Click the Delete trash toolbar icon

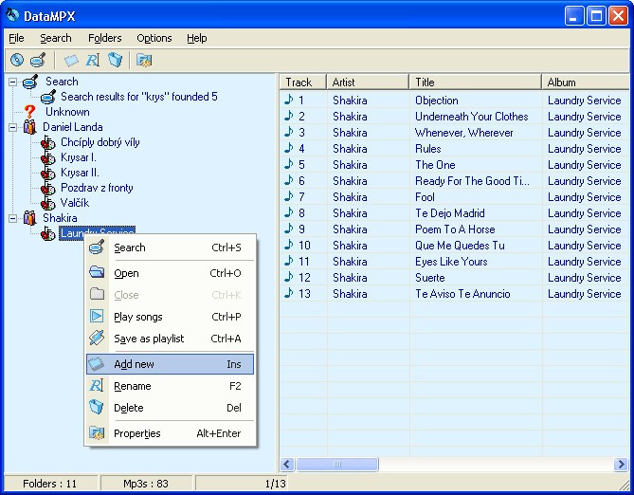click(115, 61)
